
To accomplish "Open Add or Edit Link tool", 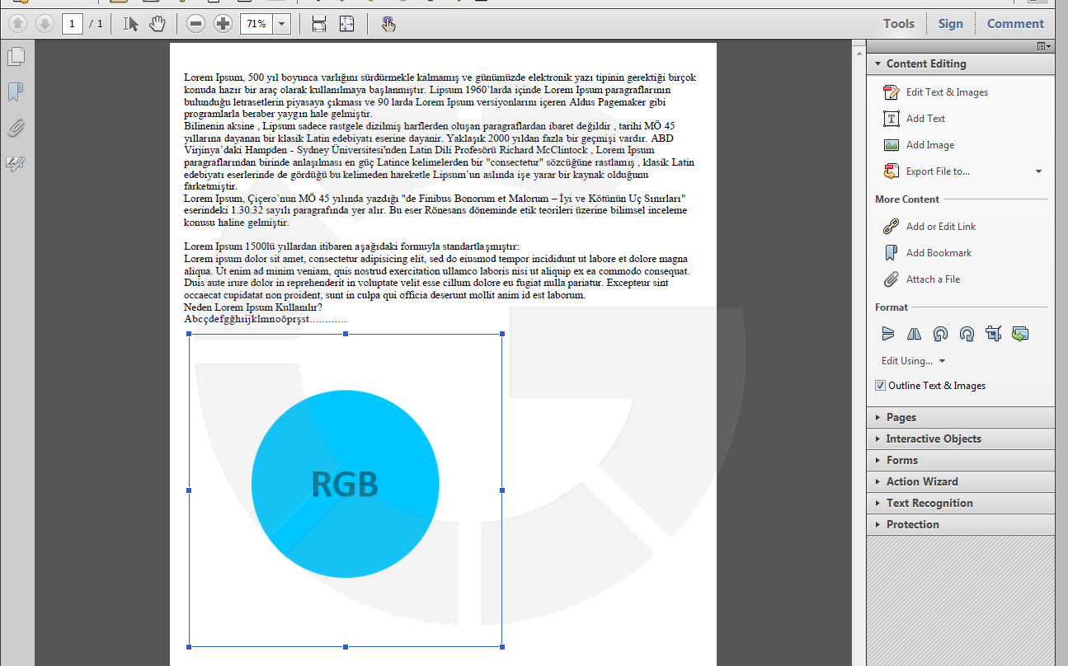I will tap(929, 227).
